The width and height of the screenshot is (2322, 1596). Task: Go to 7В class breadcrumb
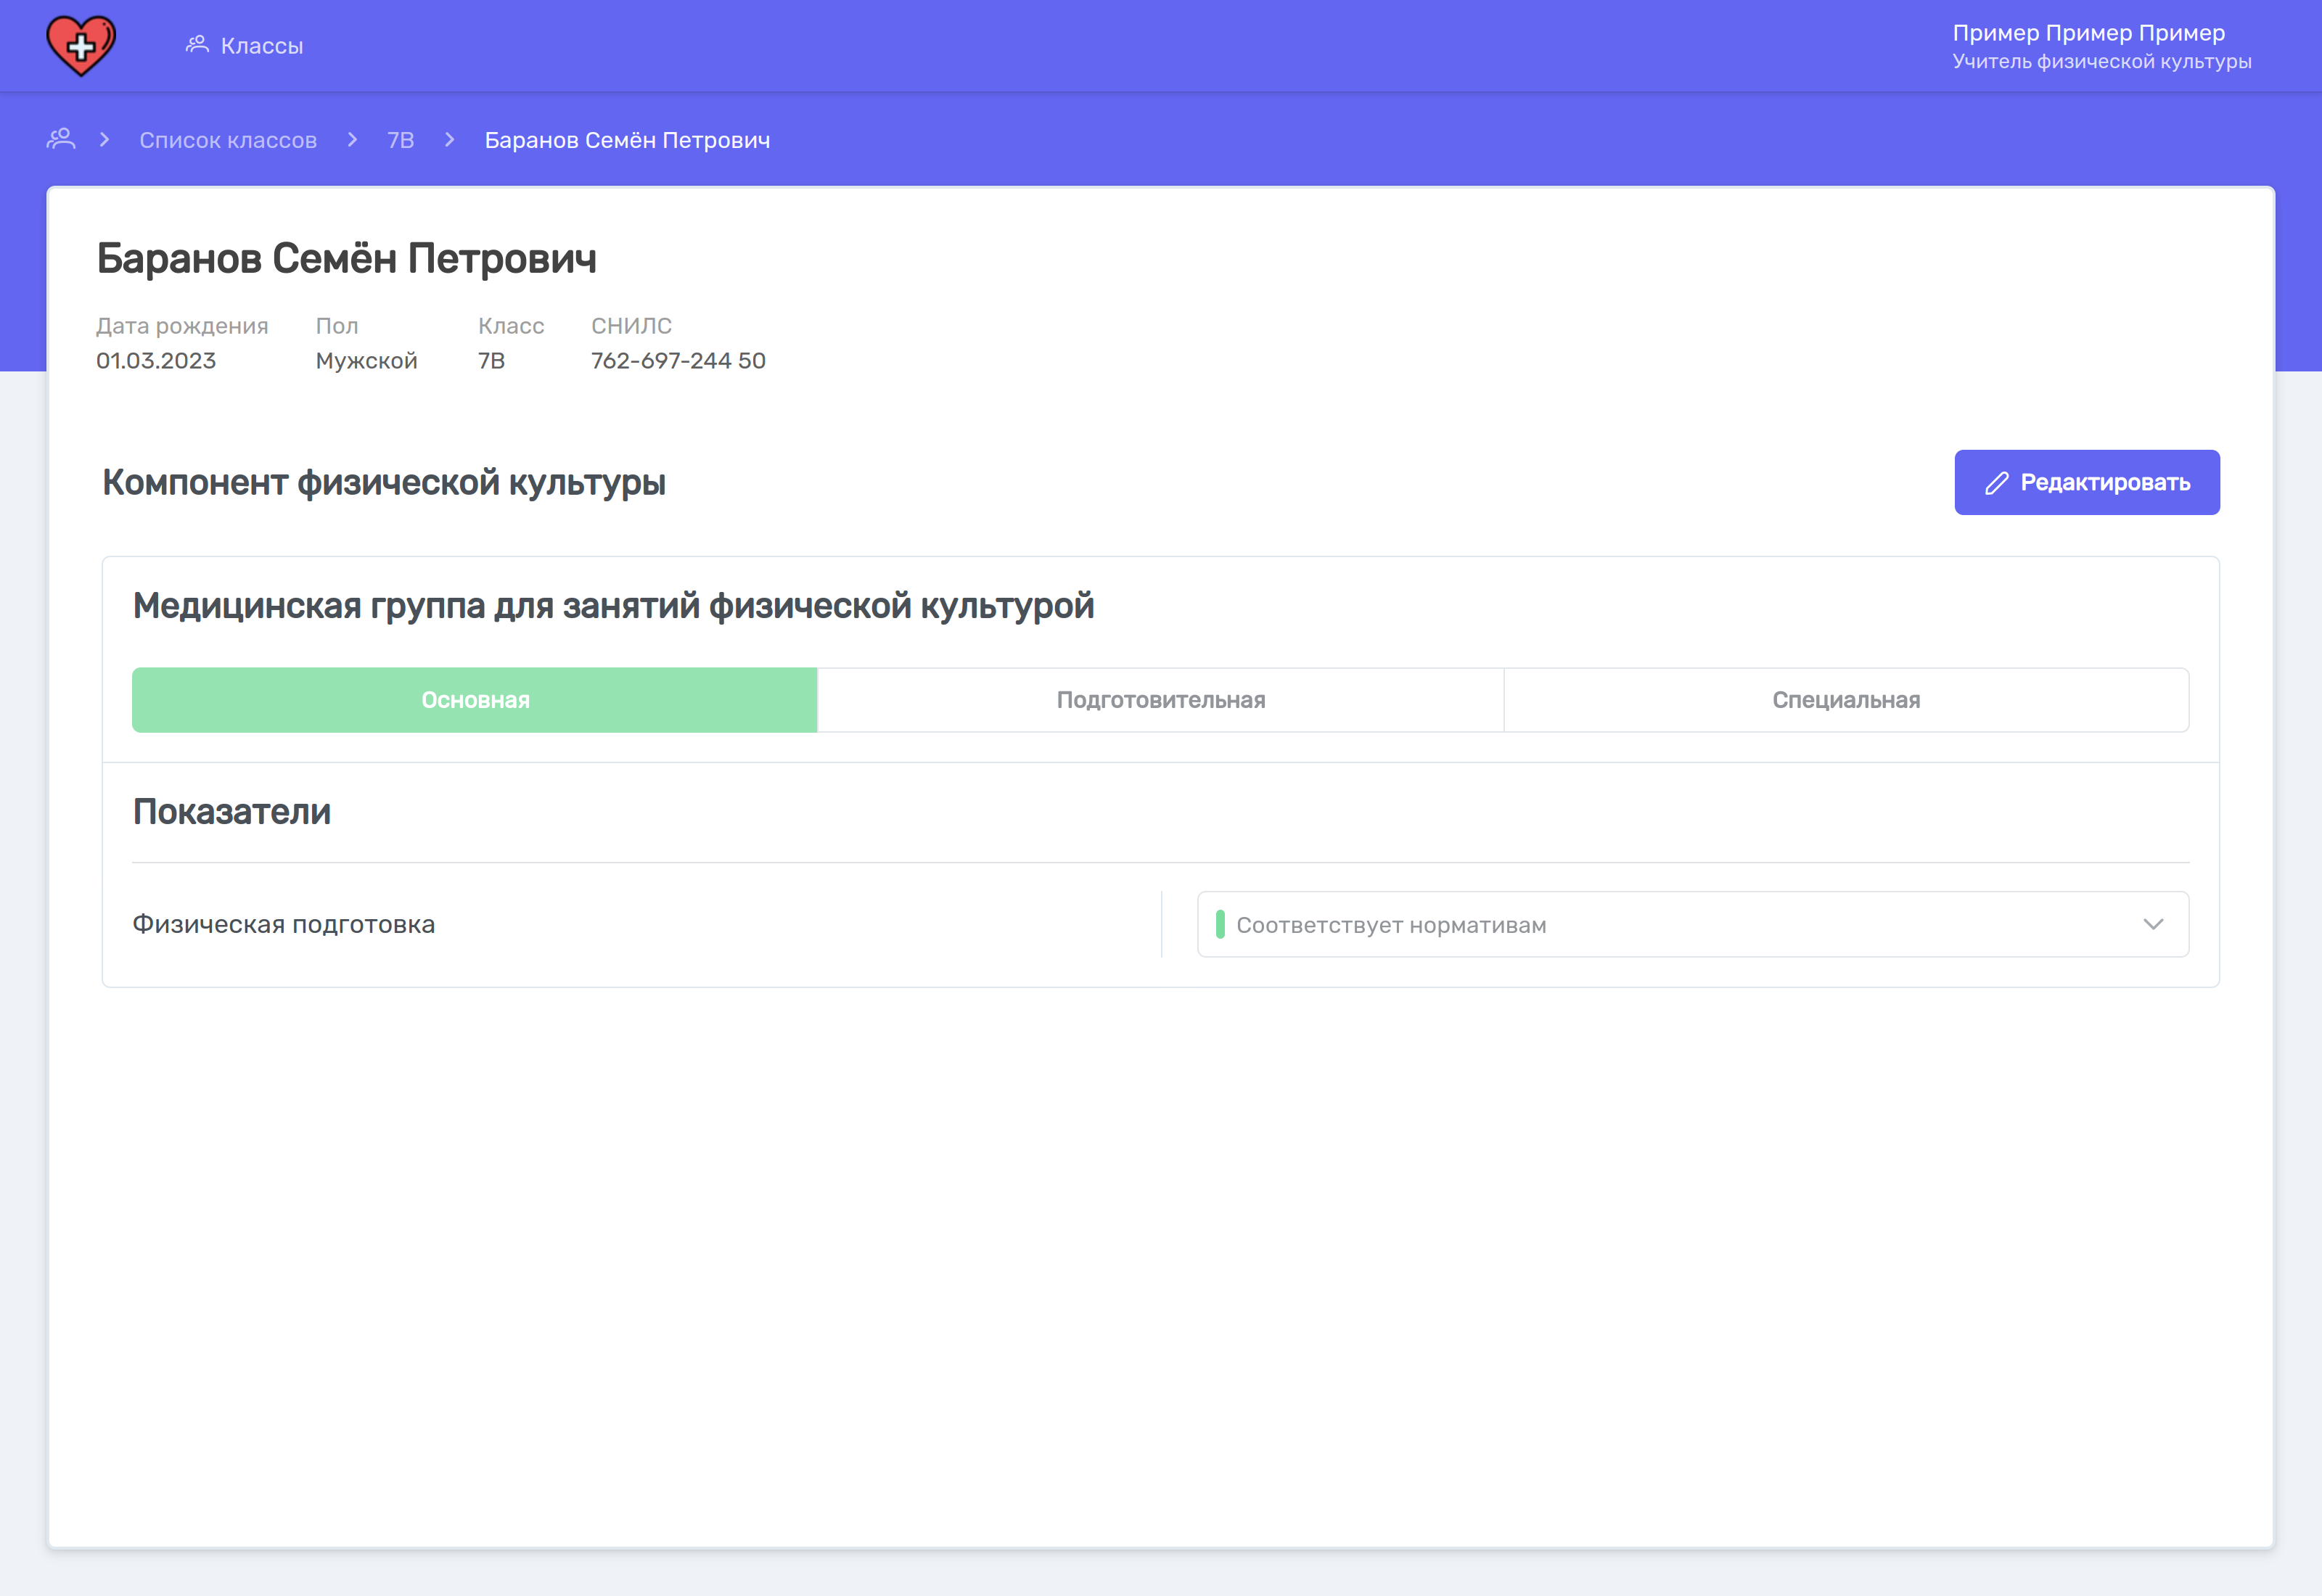point(400,140)
